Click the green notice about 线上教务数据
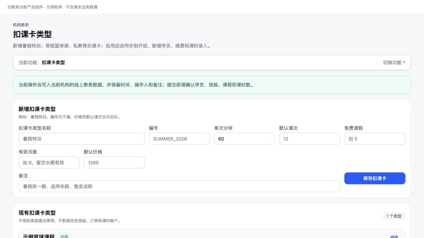Image resolution: width=424 pixels, height=238 pixels. coord(212,85)
